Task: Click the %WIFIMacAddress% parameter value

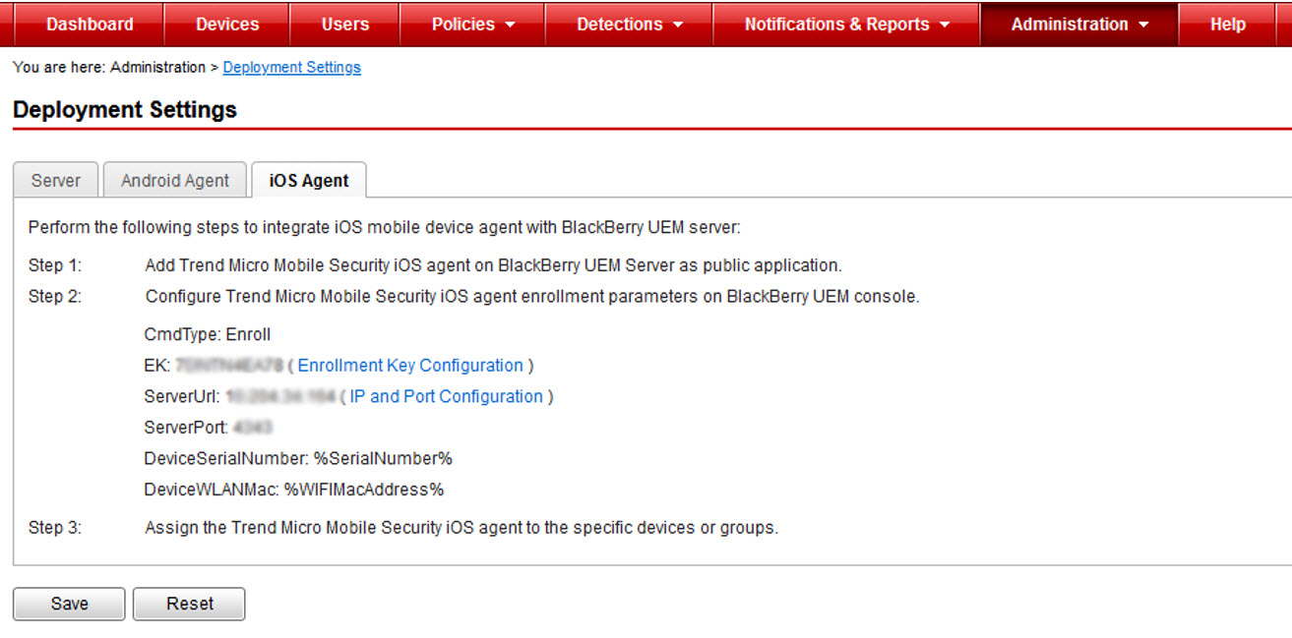Action: click(x=364, y=490)
